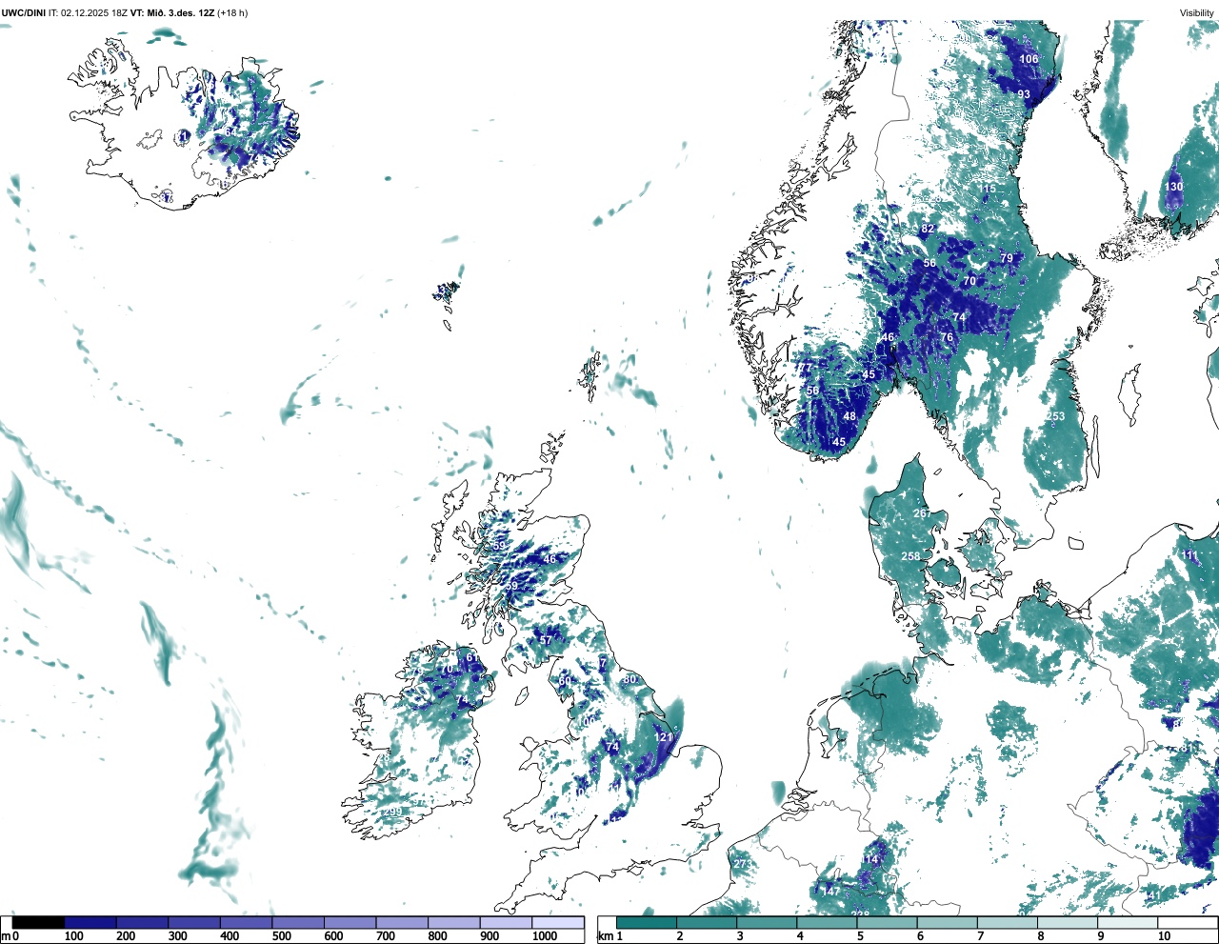1219x944 pixels.
Task: Click the 100–200 m dark blue swatch
Action: [x=90, y=922]
